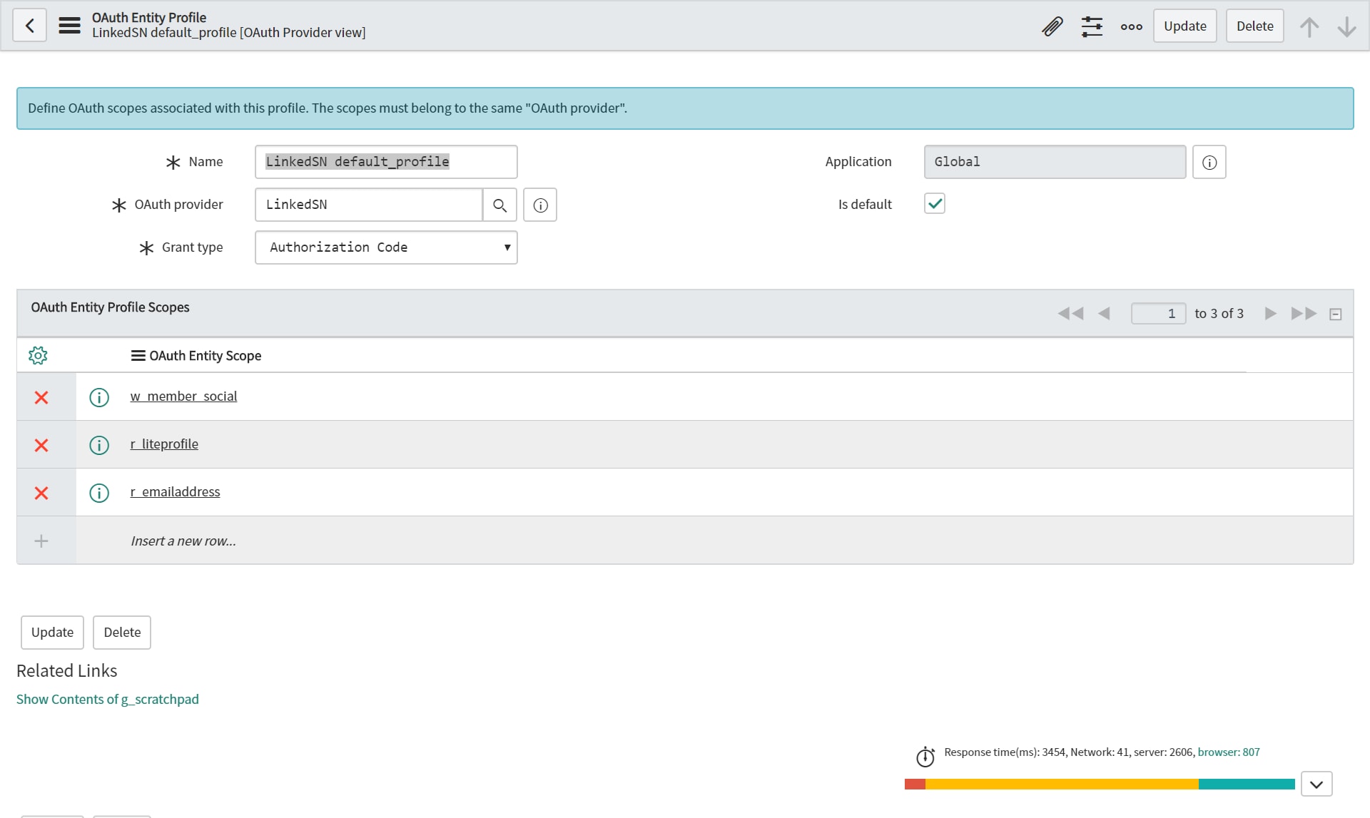Click the paperclip attachments icon

click(x=1052, y=26)
